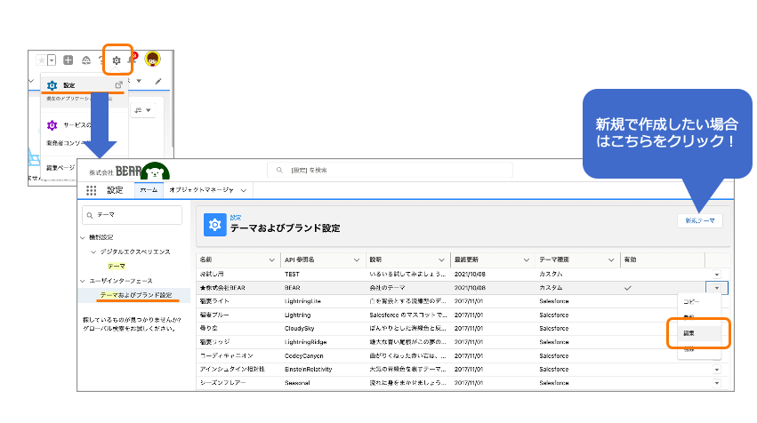Collapse the デジタルエクスペリエンス tree node
The image size is (757, 423).
pos(93,252)
